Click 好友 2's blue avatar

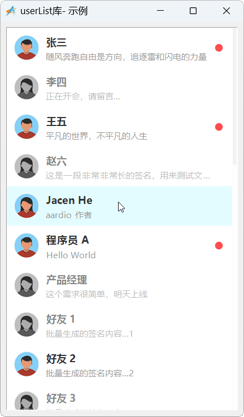27,364
